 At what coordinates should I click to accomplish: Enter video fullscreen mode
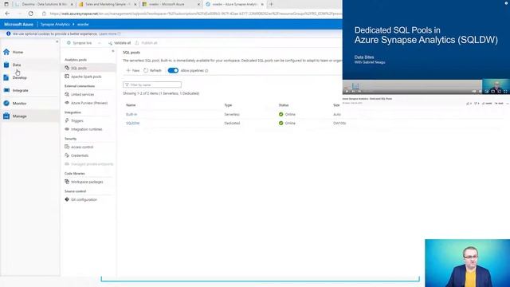(505, 92)
